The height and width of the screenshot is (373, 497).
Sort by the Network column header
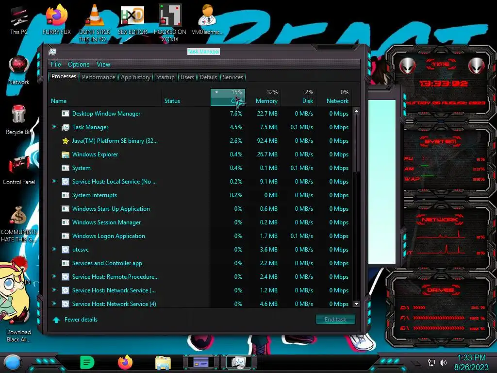(334, 97)
